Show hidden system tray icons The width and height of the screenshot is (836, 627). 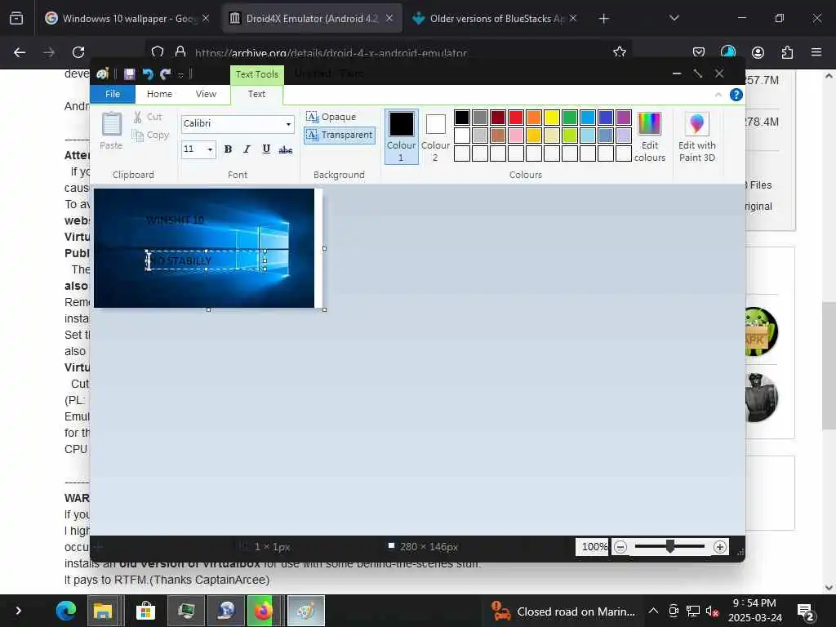tap(654, 611)
